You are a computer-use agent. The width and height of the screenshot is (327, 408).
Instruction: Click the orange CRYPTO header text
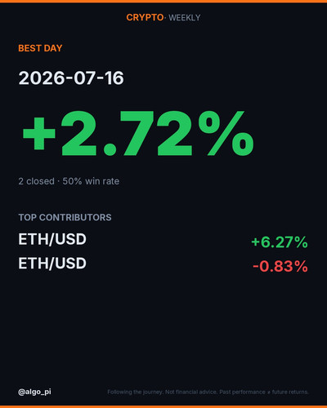pos(145,18)
